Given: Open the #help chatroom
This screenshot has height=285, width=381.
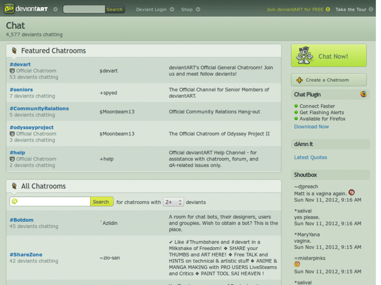Looking at the screenshot, I should 17,152.
